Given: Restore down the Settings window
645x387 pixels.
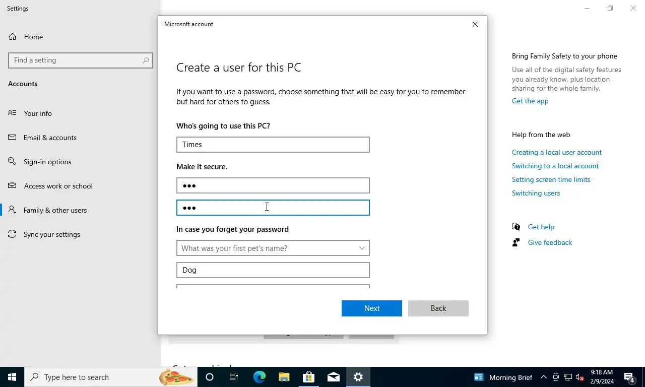Looking at the screenshot, I should (x=610, y=8).
